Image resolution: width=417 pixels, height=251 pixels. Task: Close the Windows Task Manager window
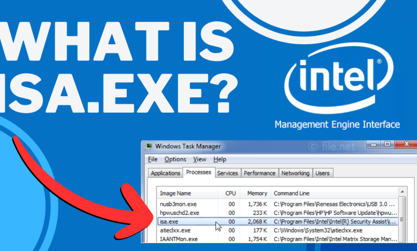(x=406, y=145)
